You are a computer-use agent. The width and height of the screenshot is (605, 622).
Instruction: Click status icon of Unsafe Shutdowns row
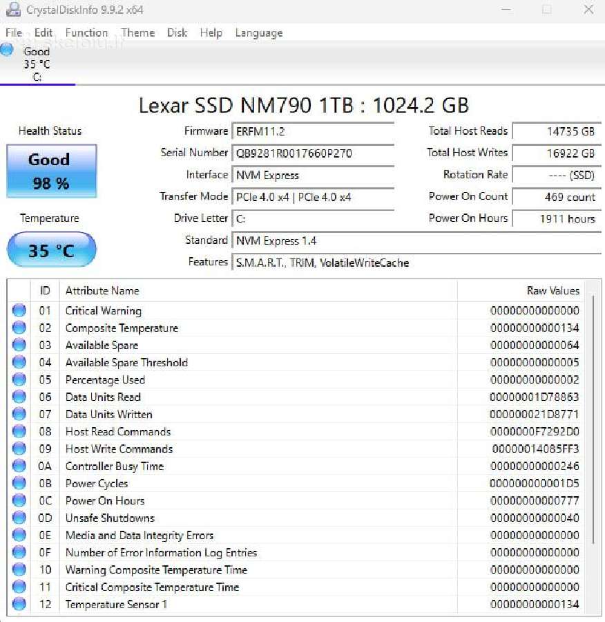19,518
